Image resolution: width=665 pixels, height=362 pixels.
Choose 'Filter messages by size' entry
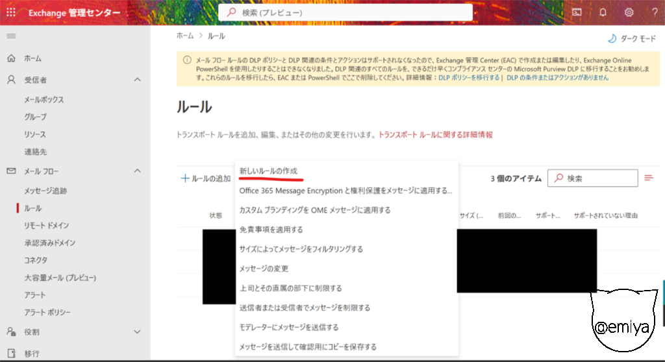[x=301, y=249]
